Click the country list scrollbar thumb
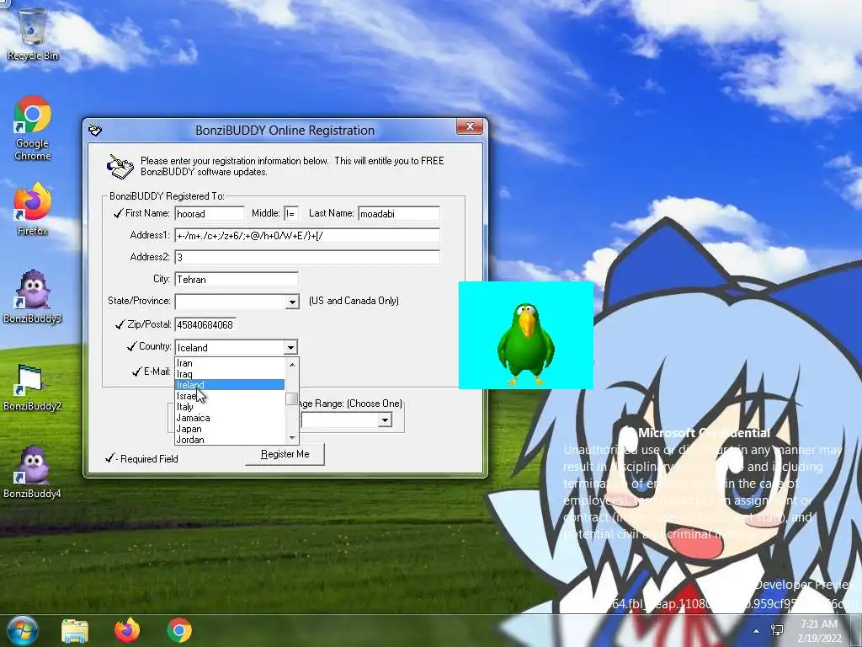Viewport: 862px width, 647px height. point(292,398)
